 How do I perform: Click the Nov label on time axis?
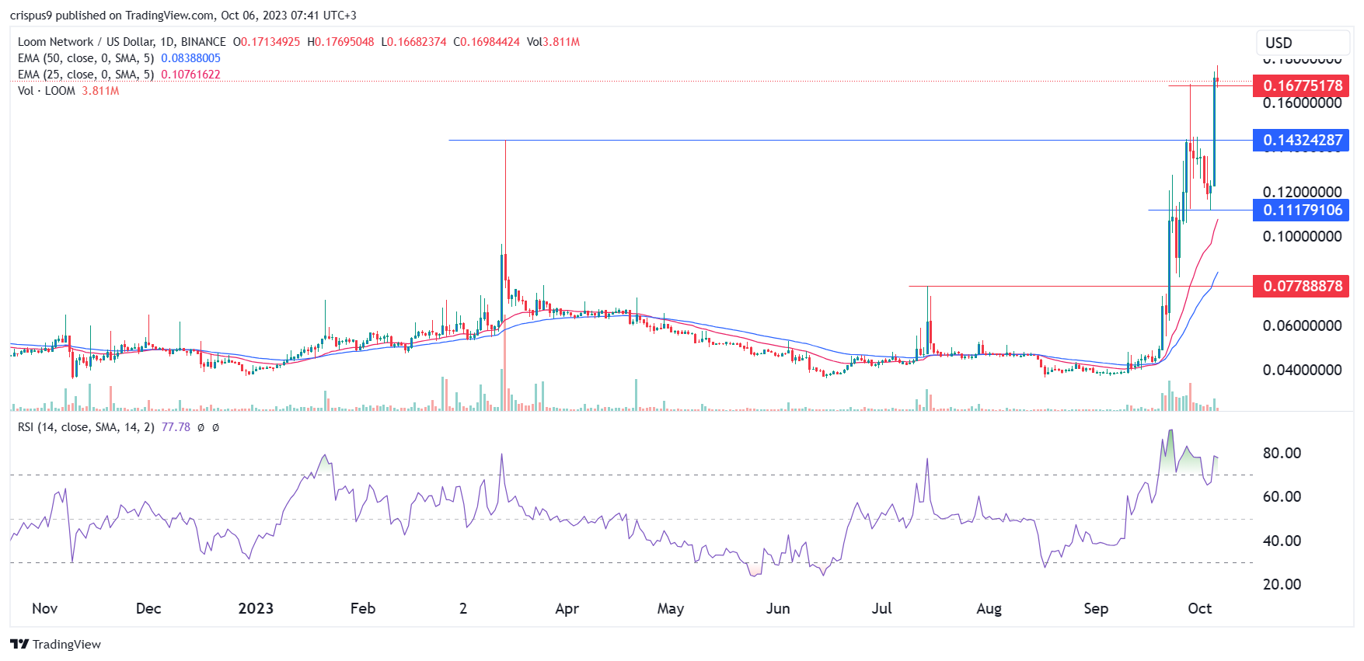[44, 608]
